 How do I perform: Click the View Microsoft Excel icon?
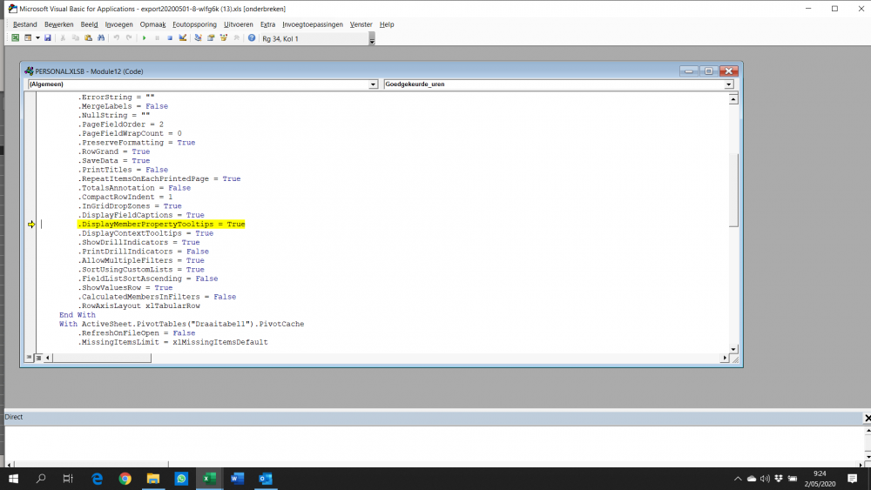coord(16,38)
